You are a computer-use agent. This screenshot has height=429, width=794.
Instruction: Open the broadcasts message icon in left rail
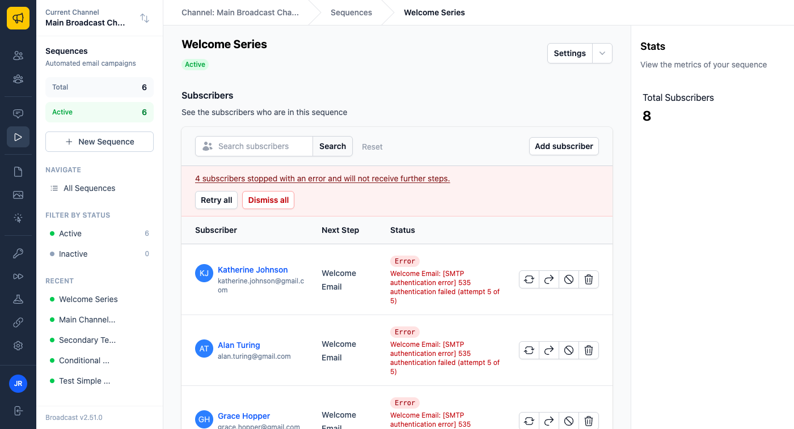18,114
